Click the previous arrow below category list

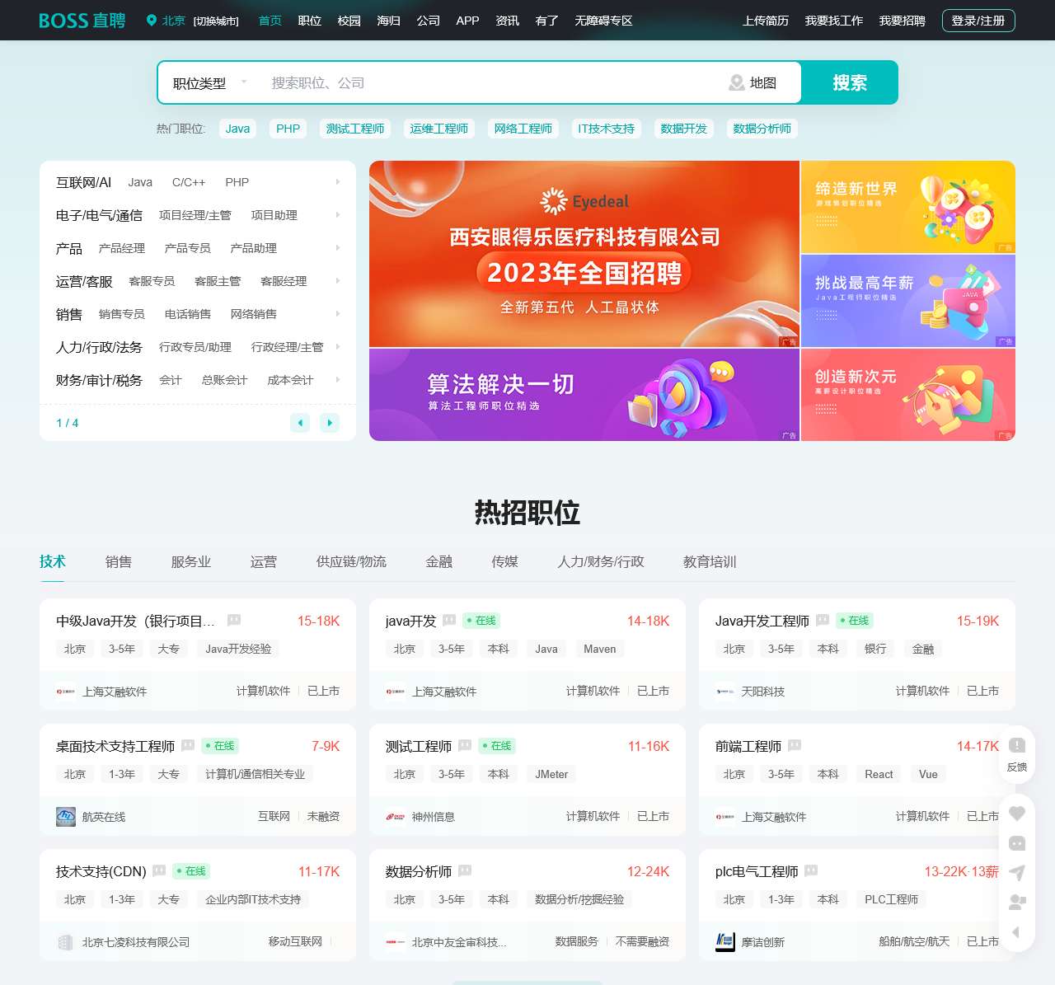click(300, 423)
